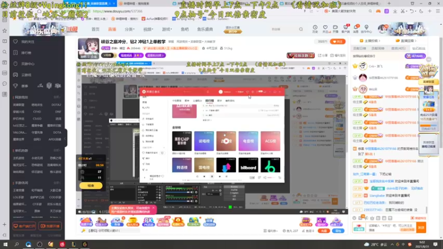Click the 客户端打开 button in the sidebar
443x249 pixels.
pos(24,226)
